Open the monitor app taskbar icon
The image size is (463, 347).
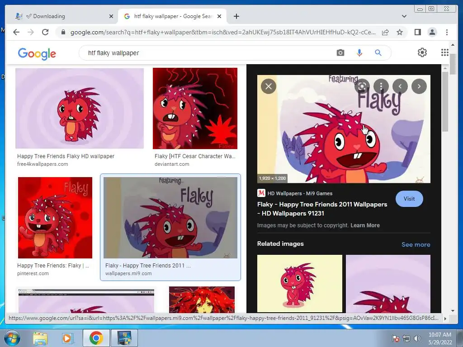[x=124, y=338]
